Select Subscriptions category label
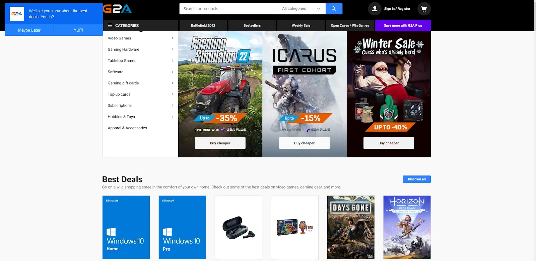Screen dimensions: 536x261 point(120,106)
